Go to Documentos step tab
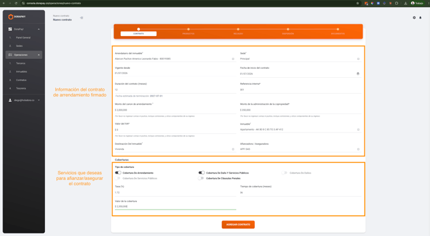Viewport: 430px width, 236px height. tap(338, 33)
